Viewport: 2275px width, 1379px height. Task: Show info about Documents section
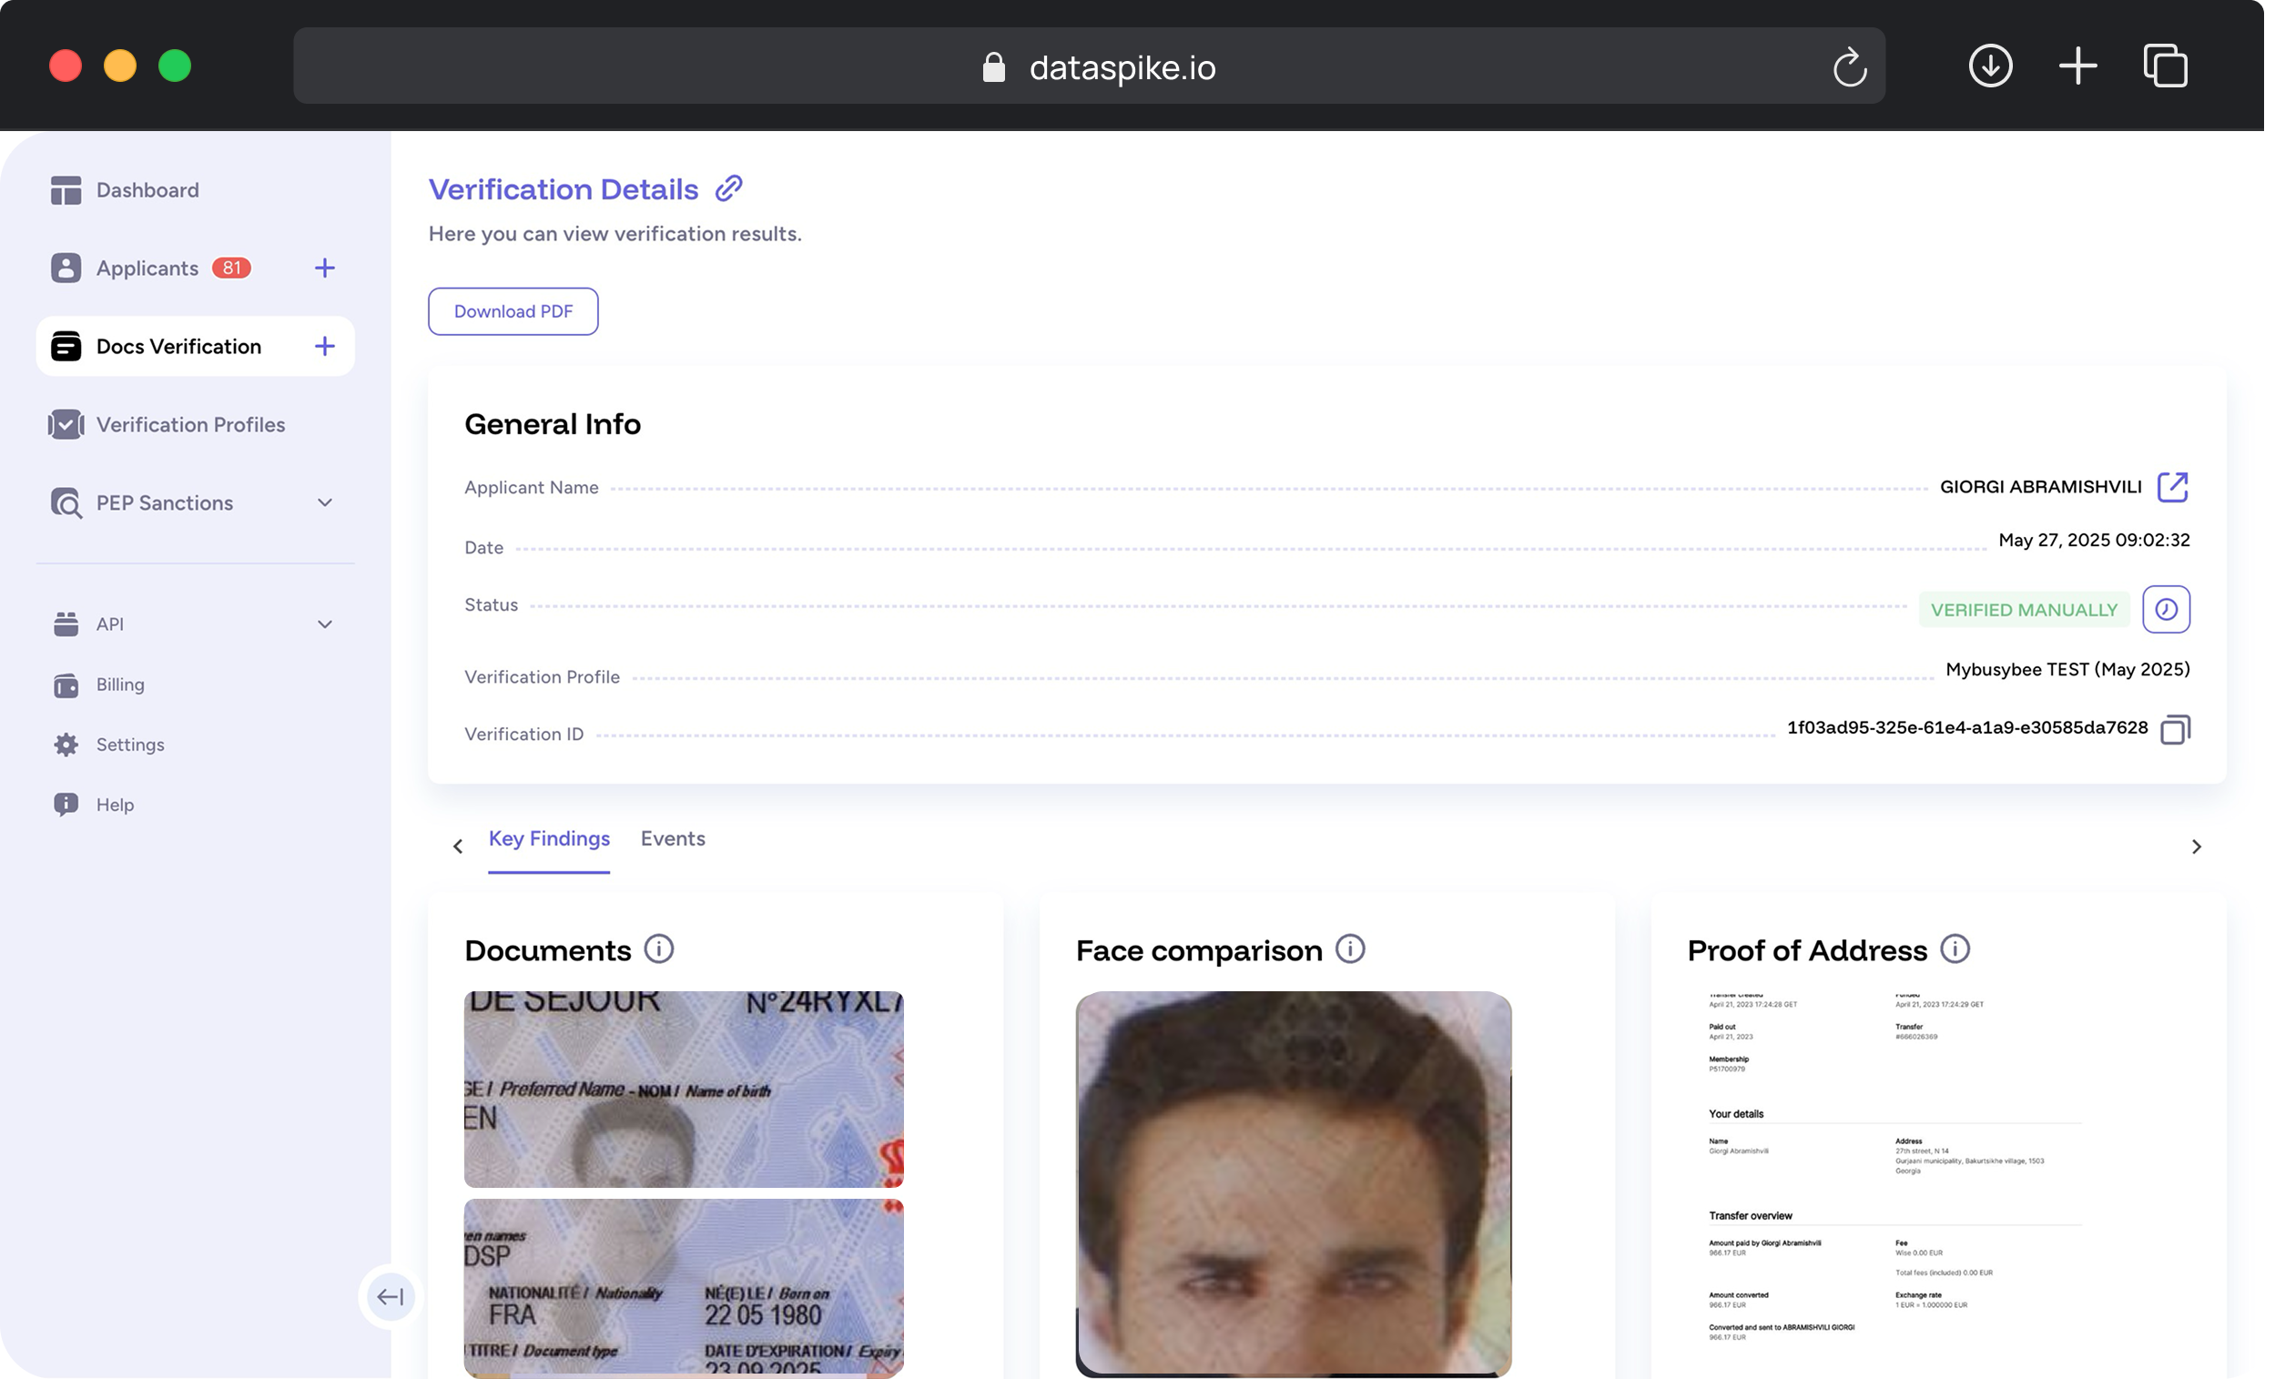(658, 948)
